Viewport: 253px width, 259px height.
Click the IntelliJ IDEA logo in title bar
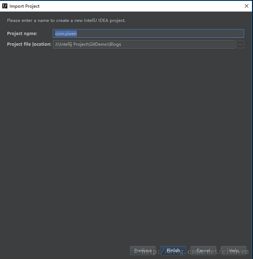(5, 6)
